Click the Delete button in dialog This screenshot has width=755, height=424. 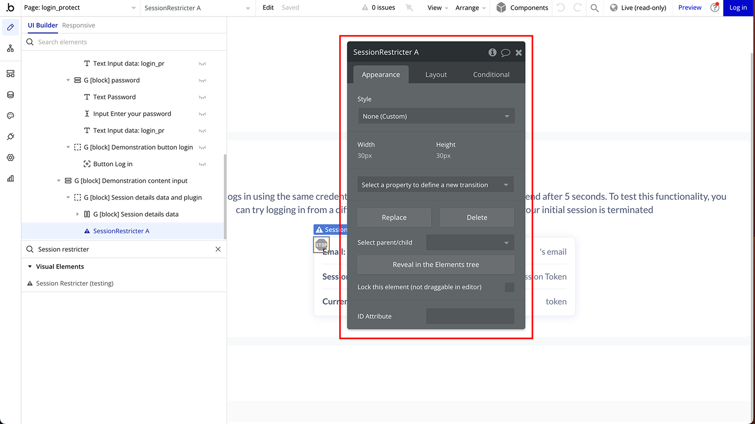[x=477, y=217]
